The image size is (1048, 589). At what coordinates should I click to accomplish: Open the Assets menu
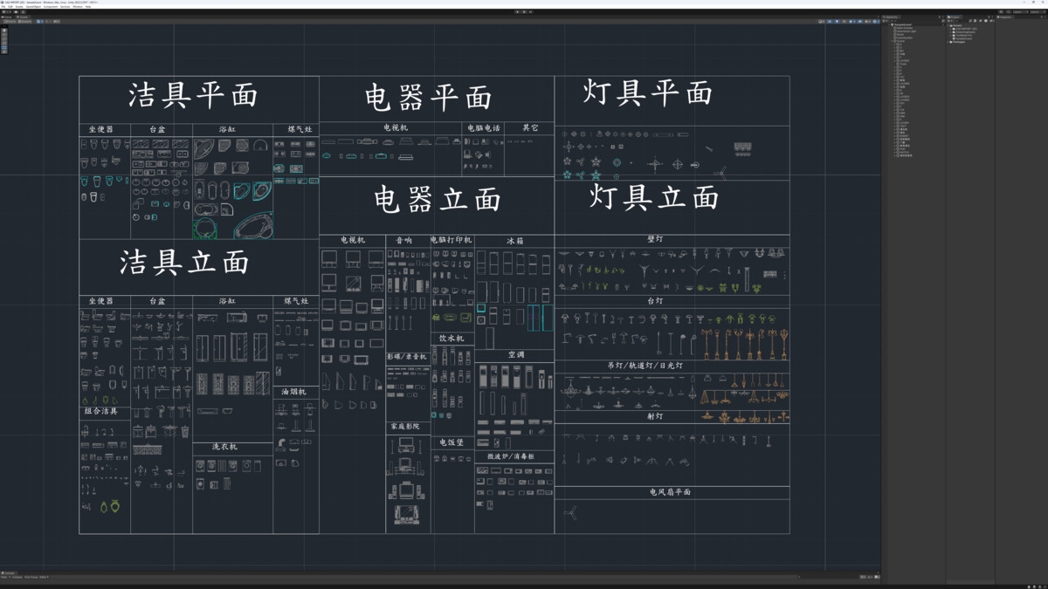coord(19,7)
